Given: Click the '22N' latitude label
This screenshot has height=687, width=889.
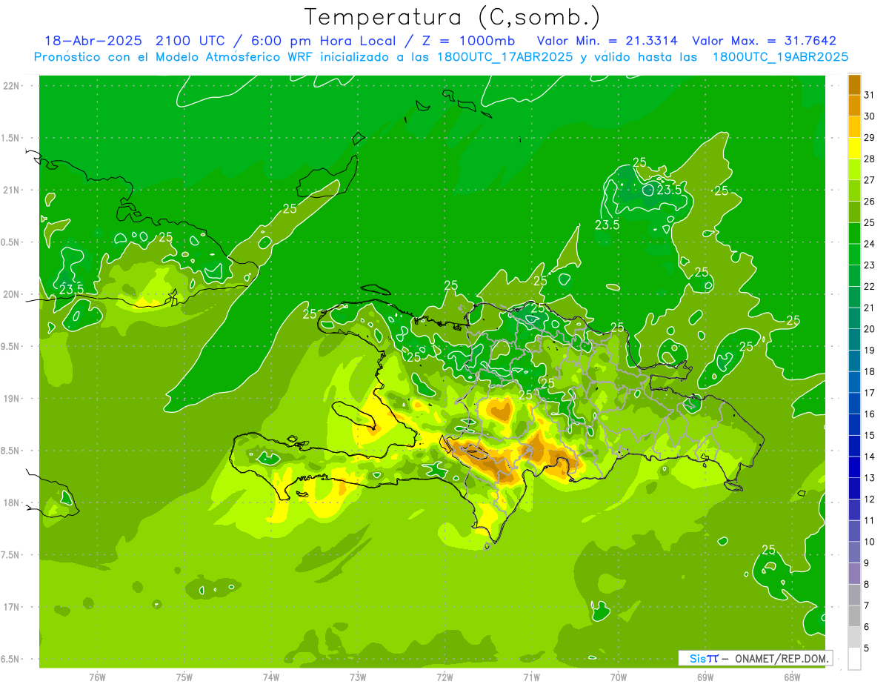Looking at the screenshot, I should (11, 86).
